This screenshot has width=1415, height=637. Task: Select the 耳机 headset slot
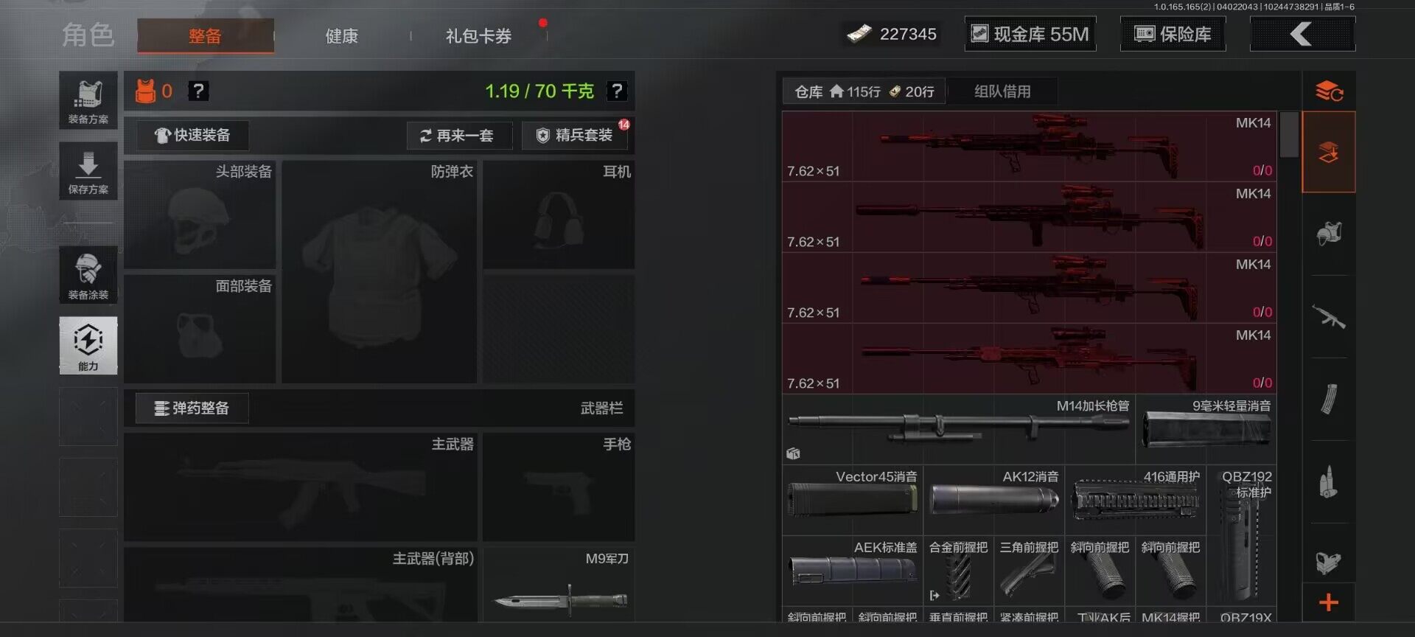(559, 215)
